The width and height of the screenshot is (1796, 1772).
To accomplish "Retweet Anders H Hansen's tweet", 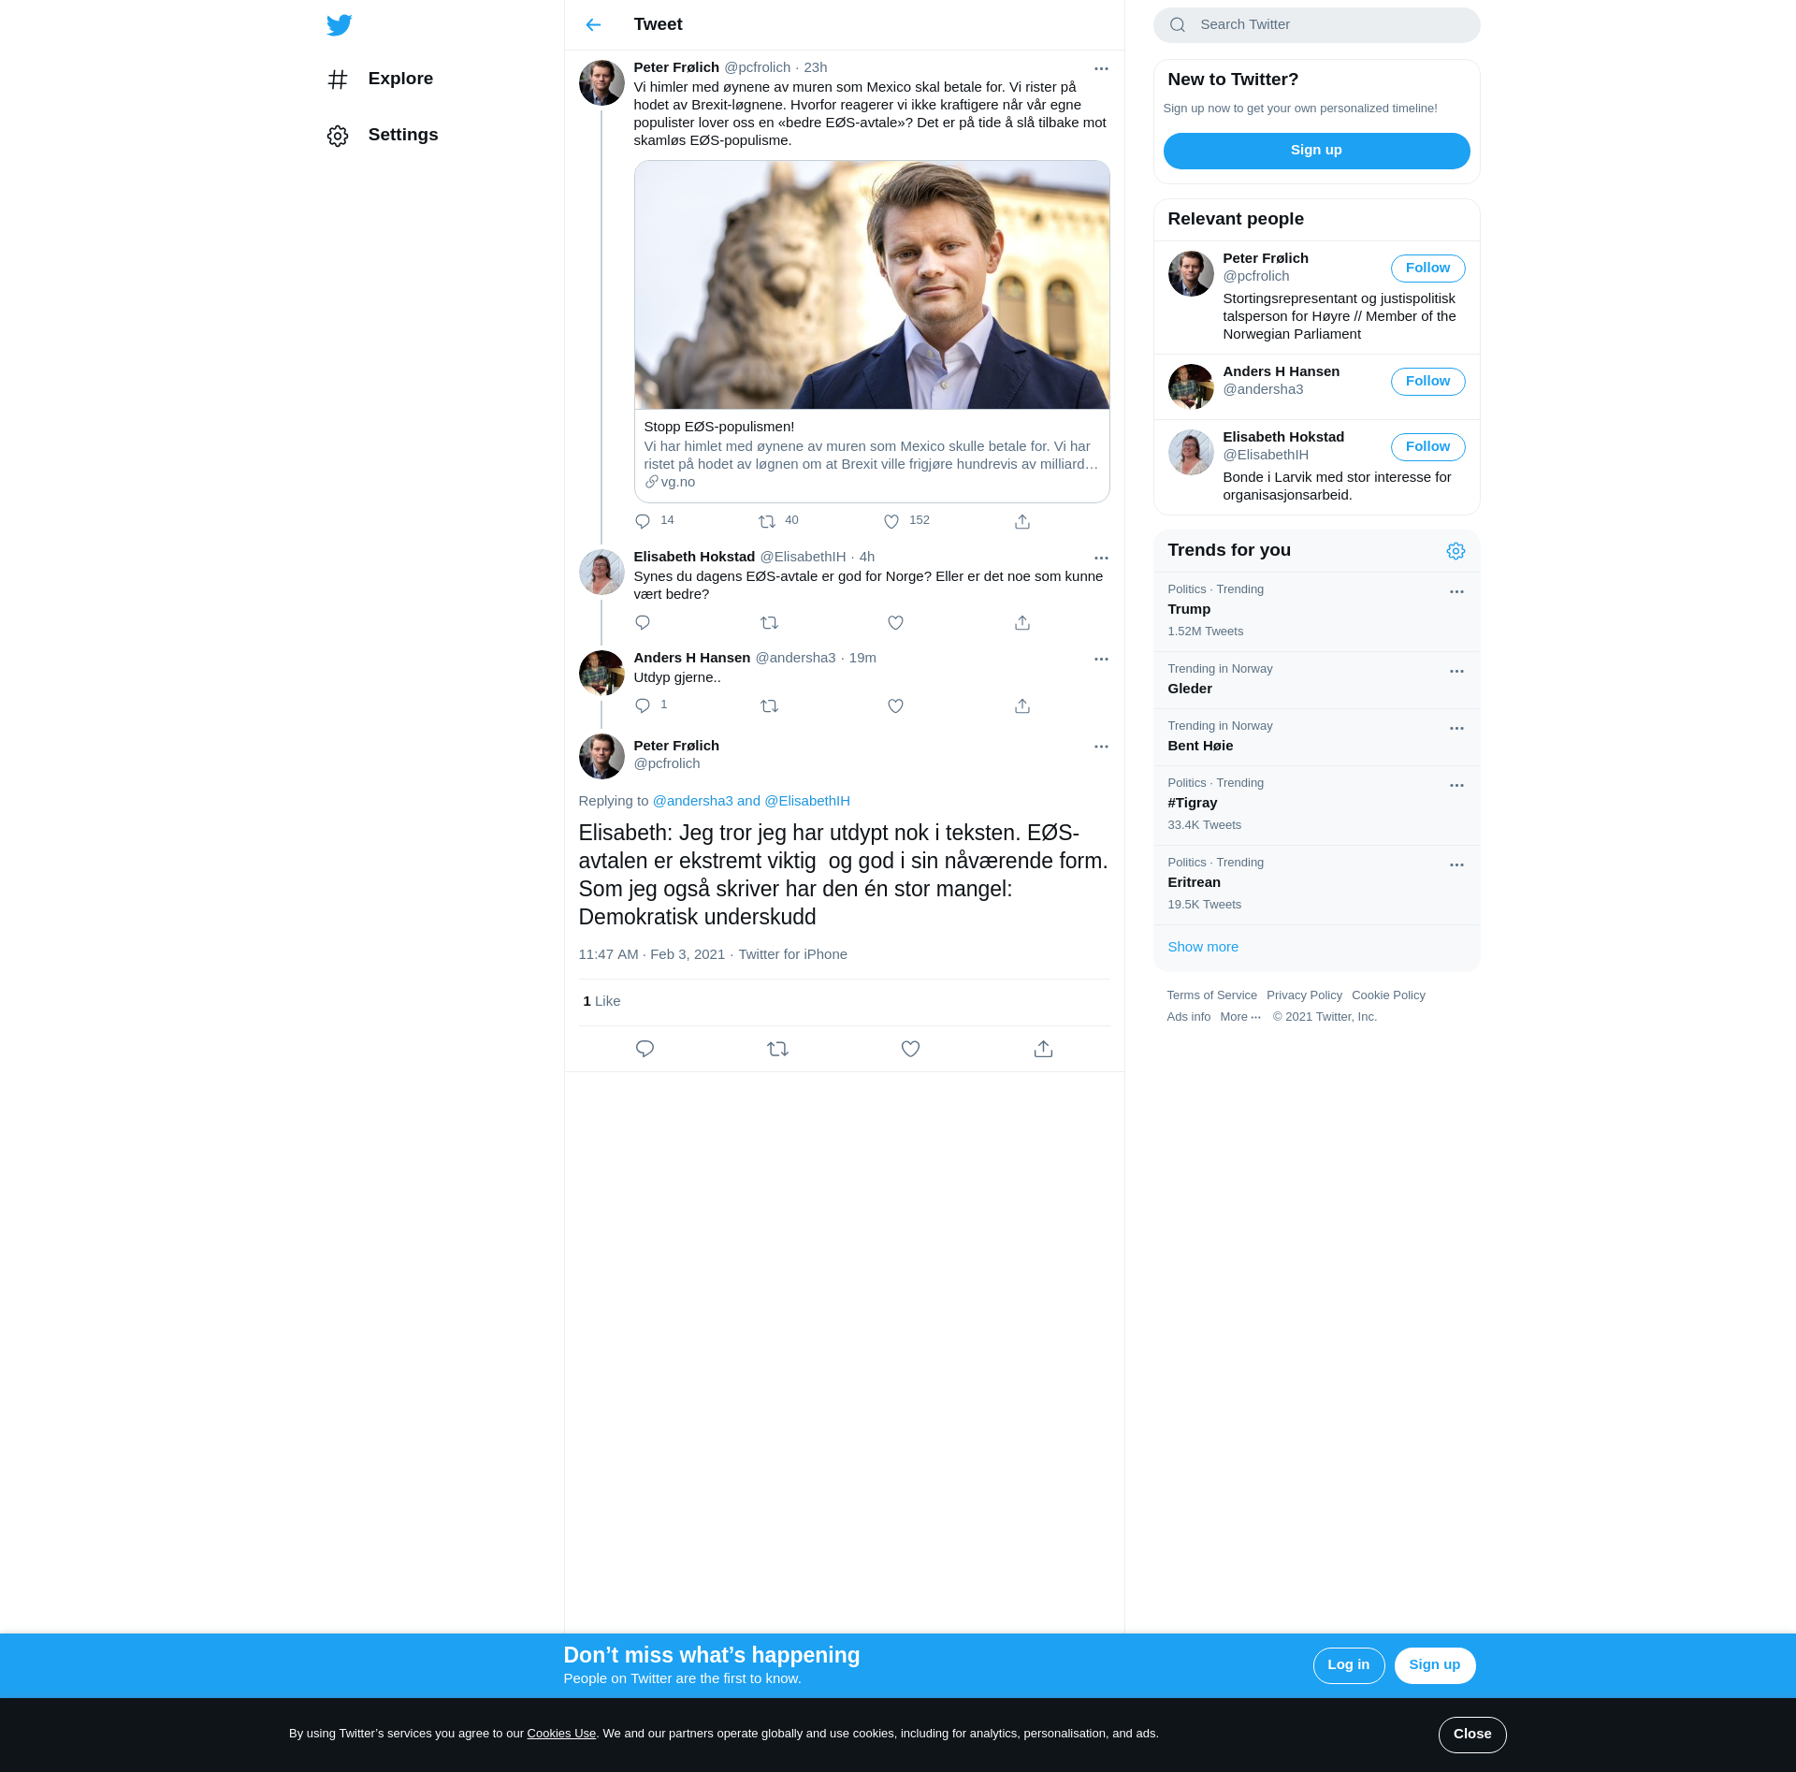I will pos(769,705).
